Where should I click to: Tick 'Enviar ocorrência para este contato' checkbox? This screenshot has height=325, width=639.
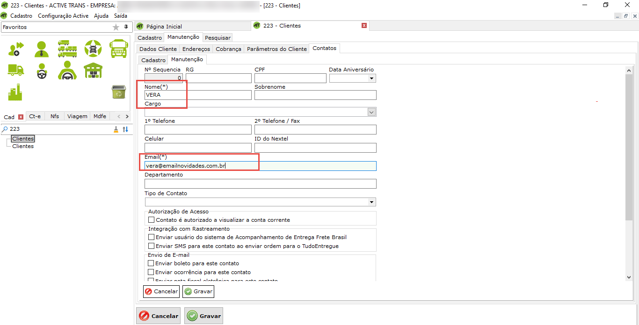[151, 272]
